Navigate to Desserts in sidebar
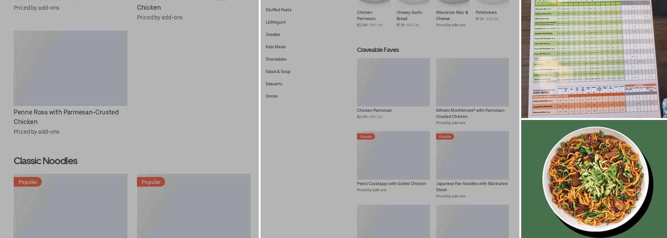Viewport: 667px width, 238px height. 274,84
